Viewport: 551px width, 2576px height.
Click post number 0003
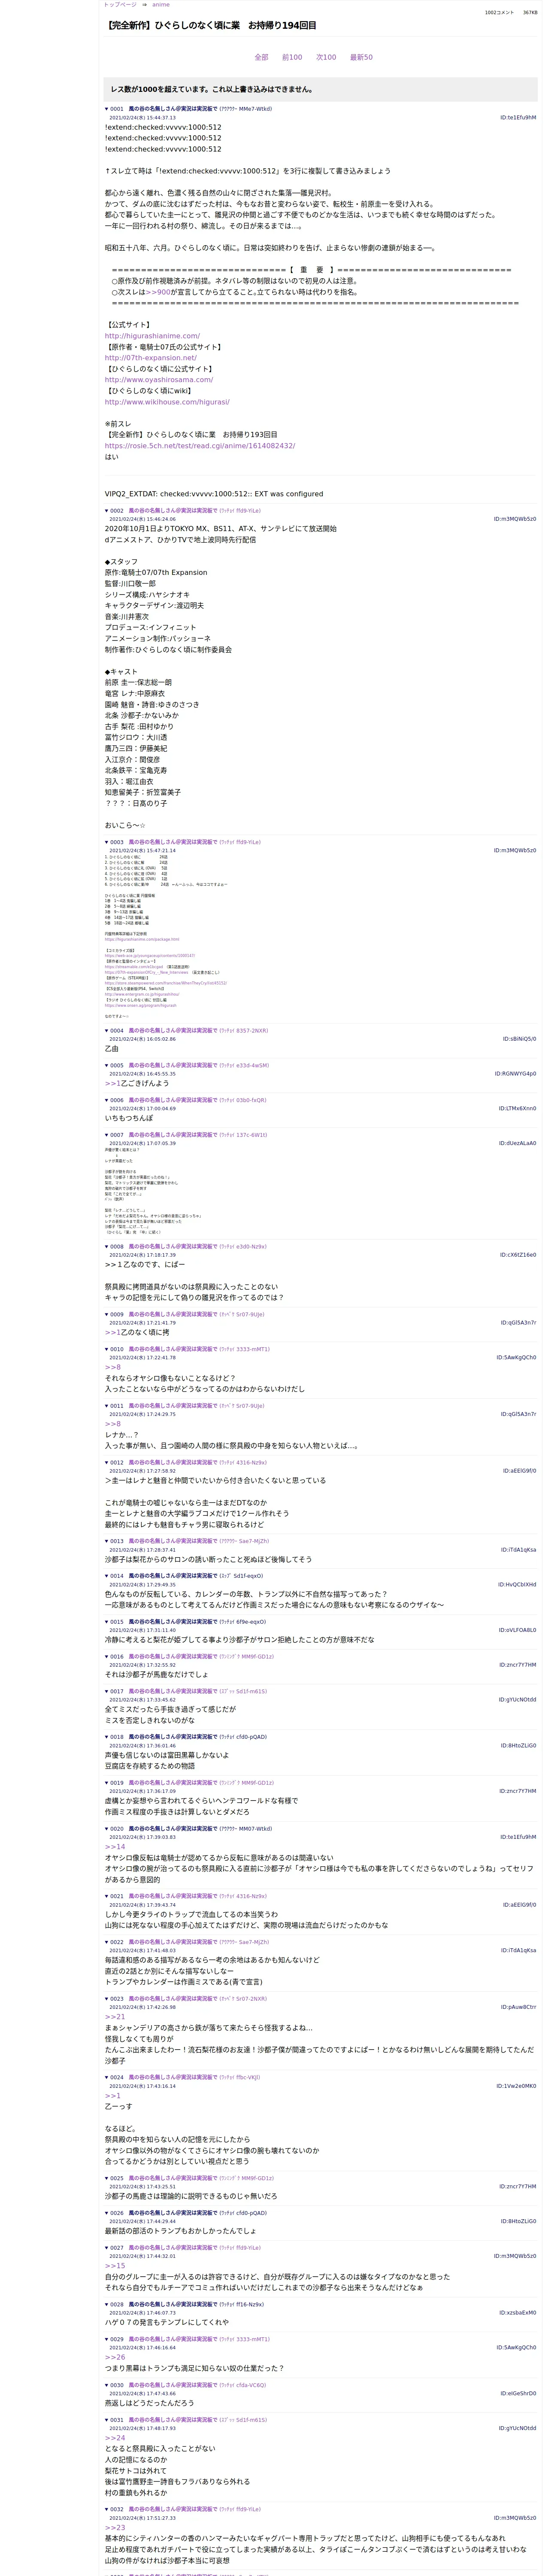pyautogui.click(x=117, y=842)
